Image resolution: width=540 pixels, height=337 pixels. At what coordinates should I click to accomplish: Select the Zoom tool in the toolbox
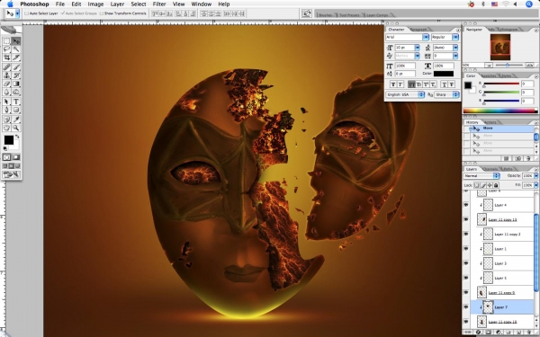click(x=16, y=128)
